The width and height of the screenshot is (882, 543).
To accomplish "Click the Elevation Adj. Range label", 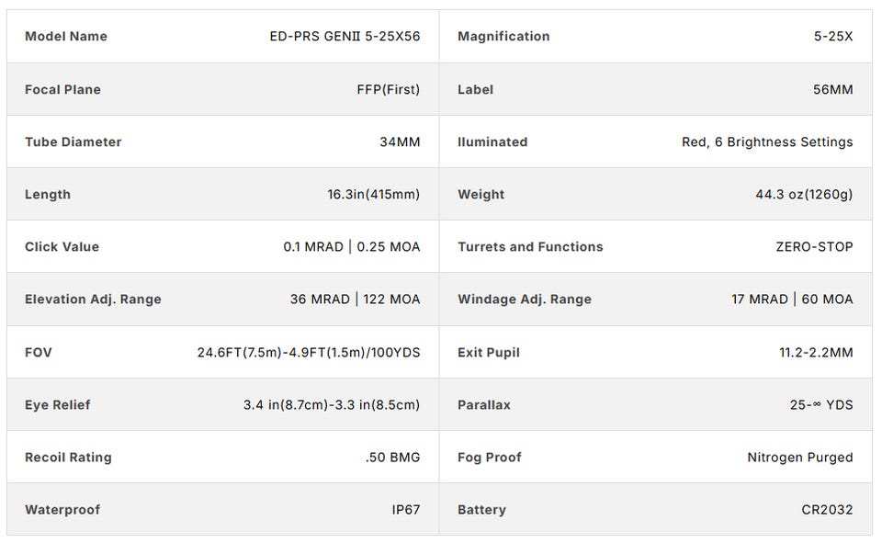I will point(93,299).
